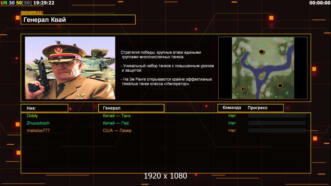Click the "UR" overlay indicator
The width and height of the screenshot is (331, 186).
4,3
